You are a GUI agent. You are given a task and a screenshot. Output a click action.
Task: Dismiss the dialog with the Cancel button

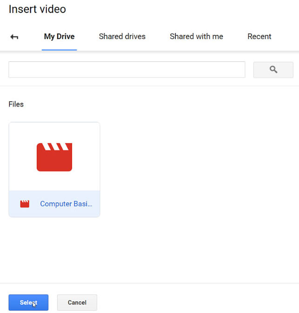coord(77,302)
